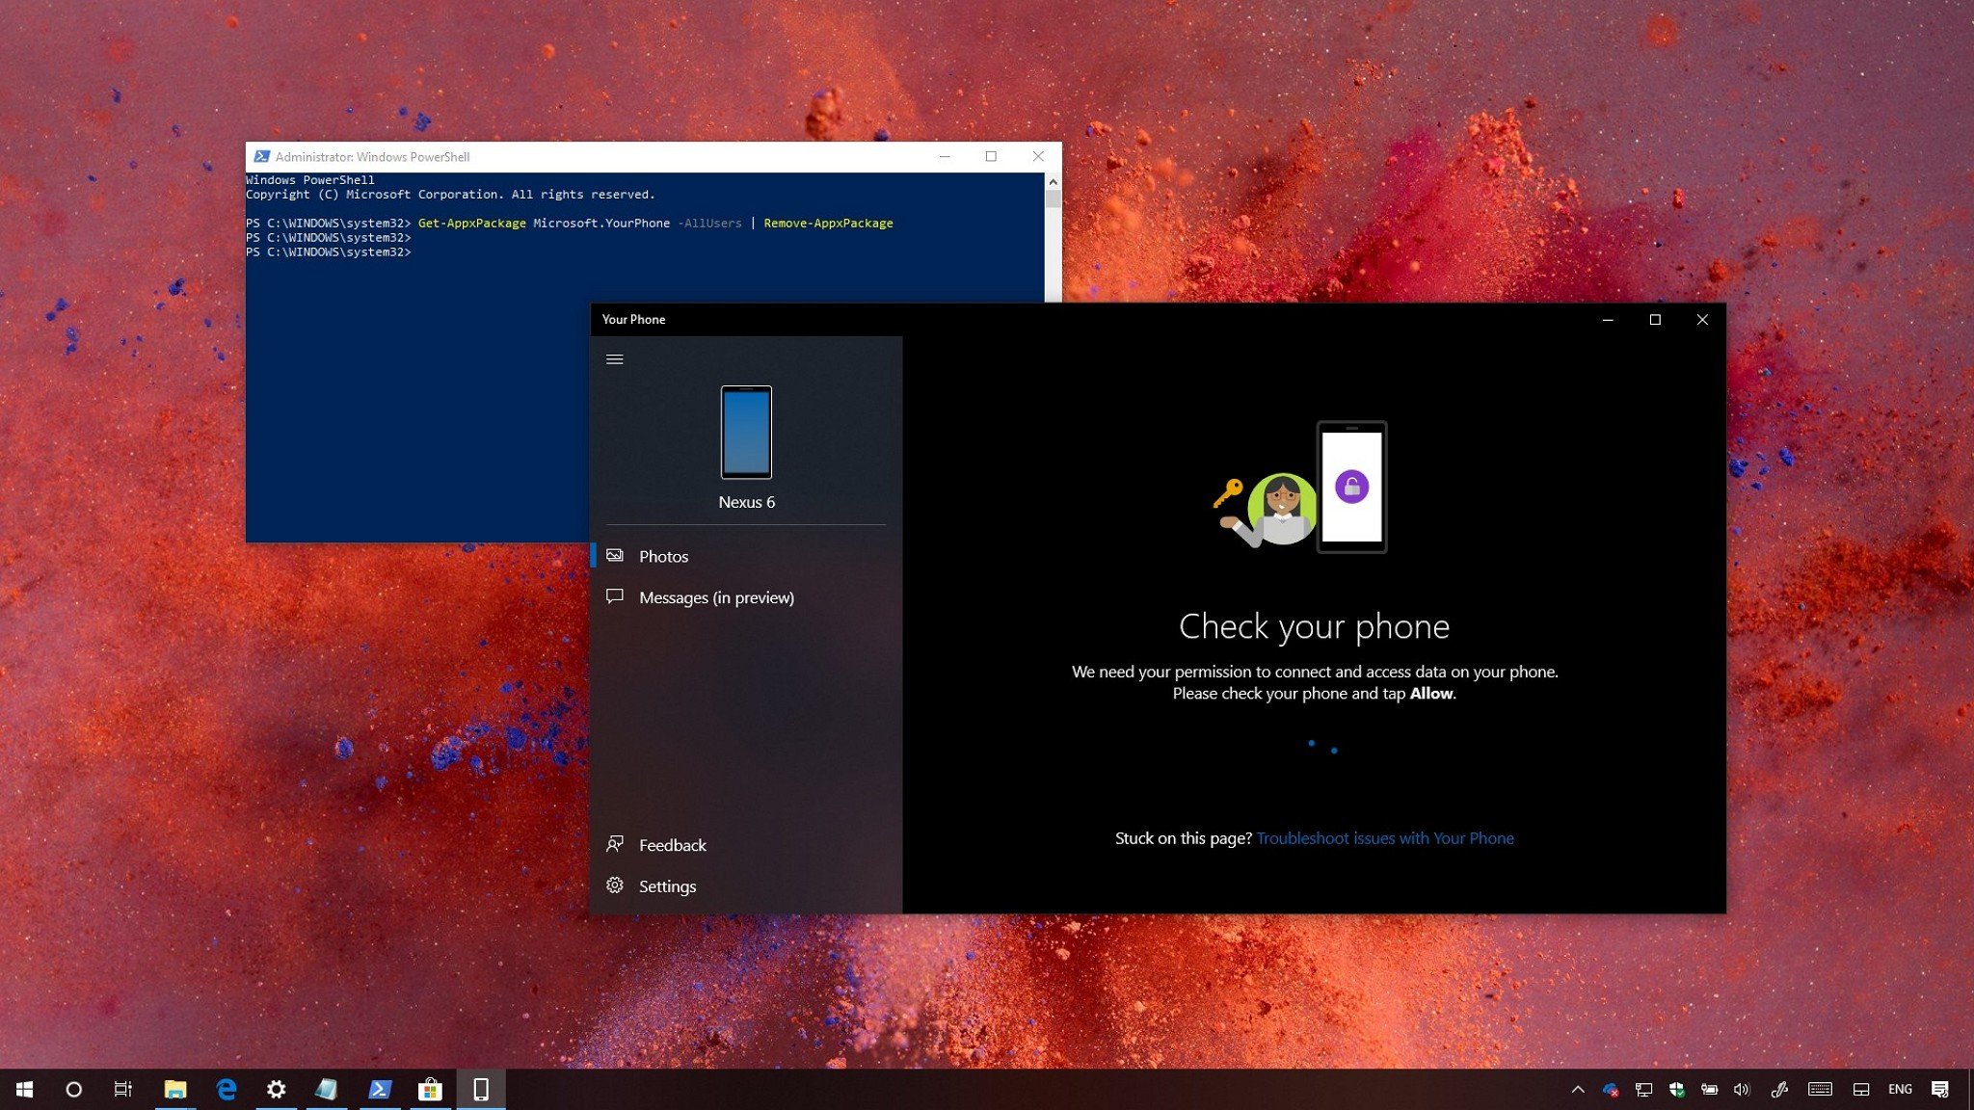Toggle the network status icon in system tray
1974x1110 pixels.
coord(1643,1088)
